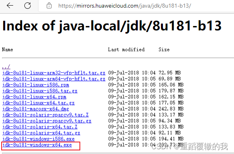Download jdk-8u181-linux-i586.rpm
The image size is (234, 154).
pyautogui.click(x=36, y=85)
